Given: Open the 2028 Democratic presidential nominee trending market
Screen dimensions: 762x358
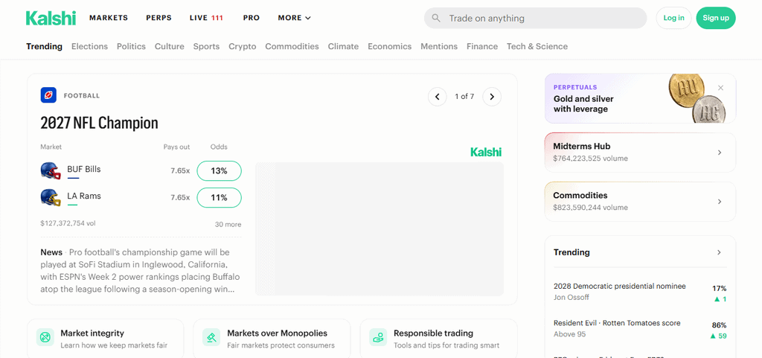Looking at the screenshot, I should (x=640, y=292).
